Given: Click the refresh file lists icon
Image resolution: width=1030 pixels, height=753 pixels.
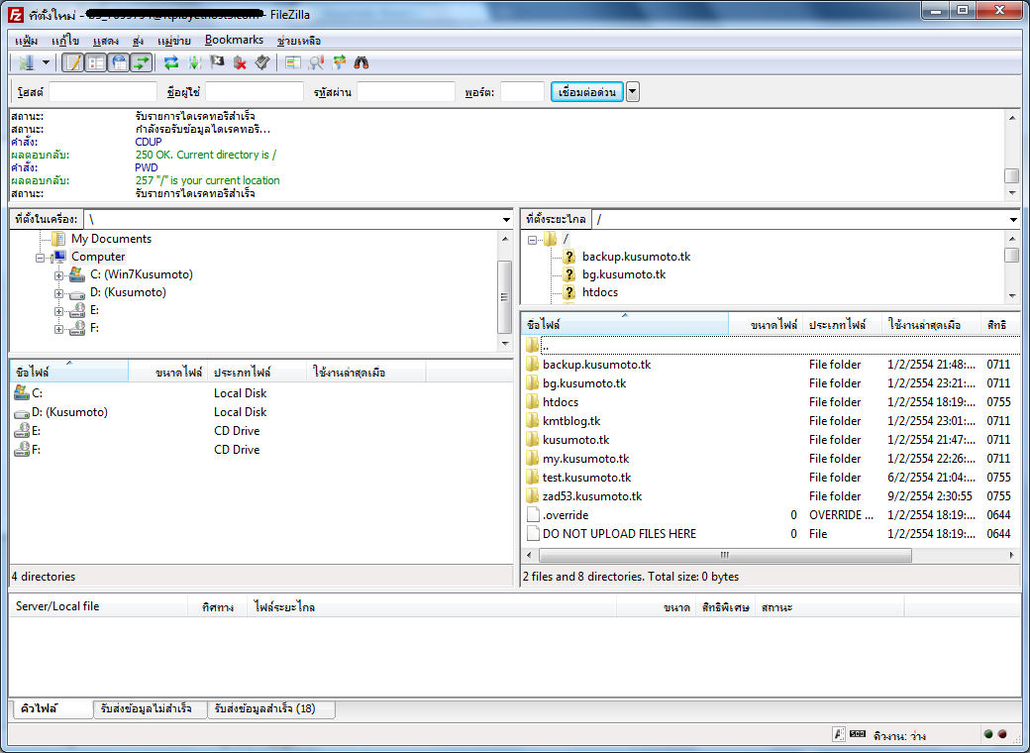Looking at the screenshot, I should point(171,63).
